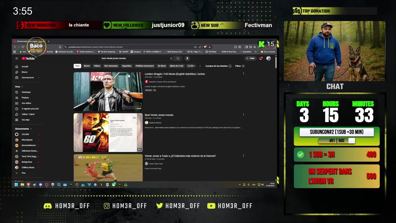396x223 pixels.
Task: Show more filter chips with right arrow
Action: click(x=200, y=66)
